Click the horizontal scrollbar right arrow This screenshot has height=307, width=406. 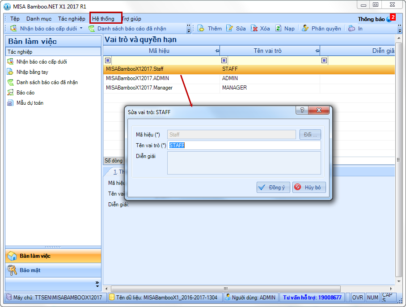tap(391, 289)
